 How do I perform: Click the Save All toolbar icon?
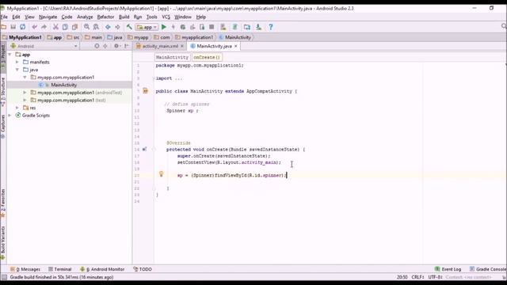(13, 27)
